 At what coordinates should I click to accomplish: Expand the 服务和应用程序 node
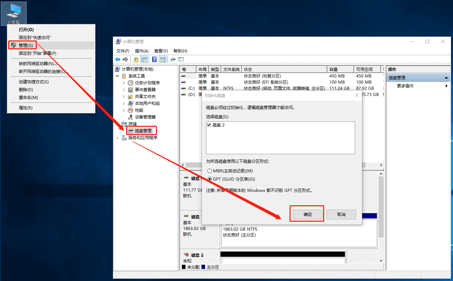pos(117,137)
